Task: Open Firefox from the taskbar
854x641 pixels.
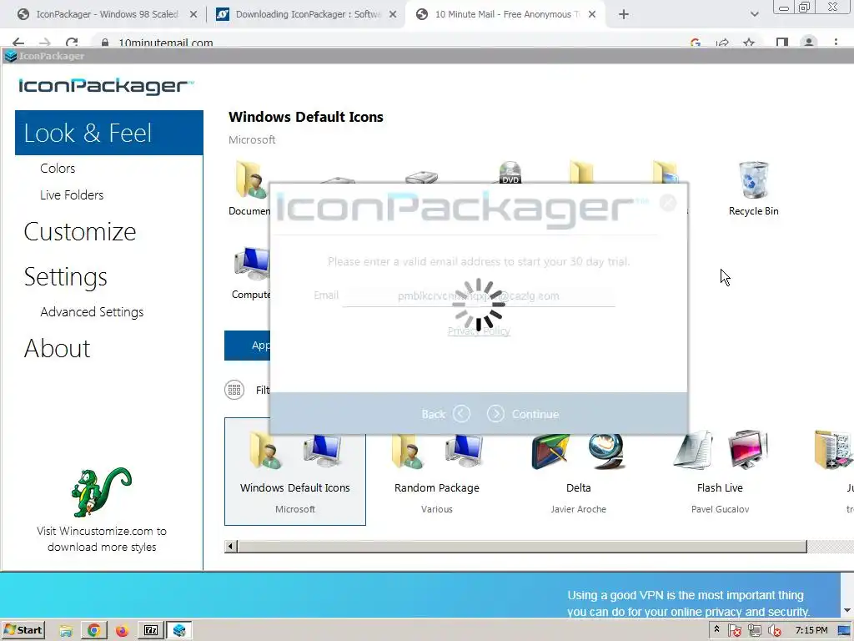Action: tap(122, 631)
